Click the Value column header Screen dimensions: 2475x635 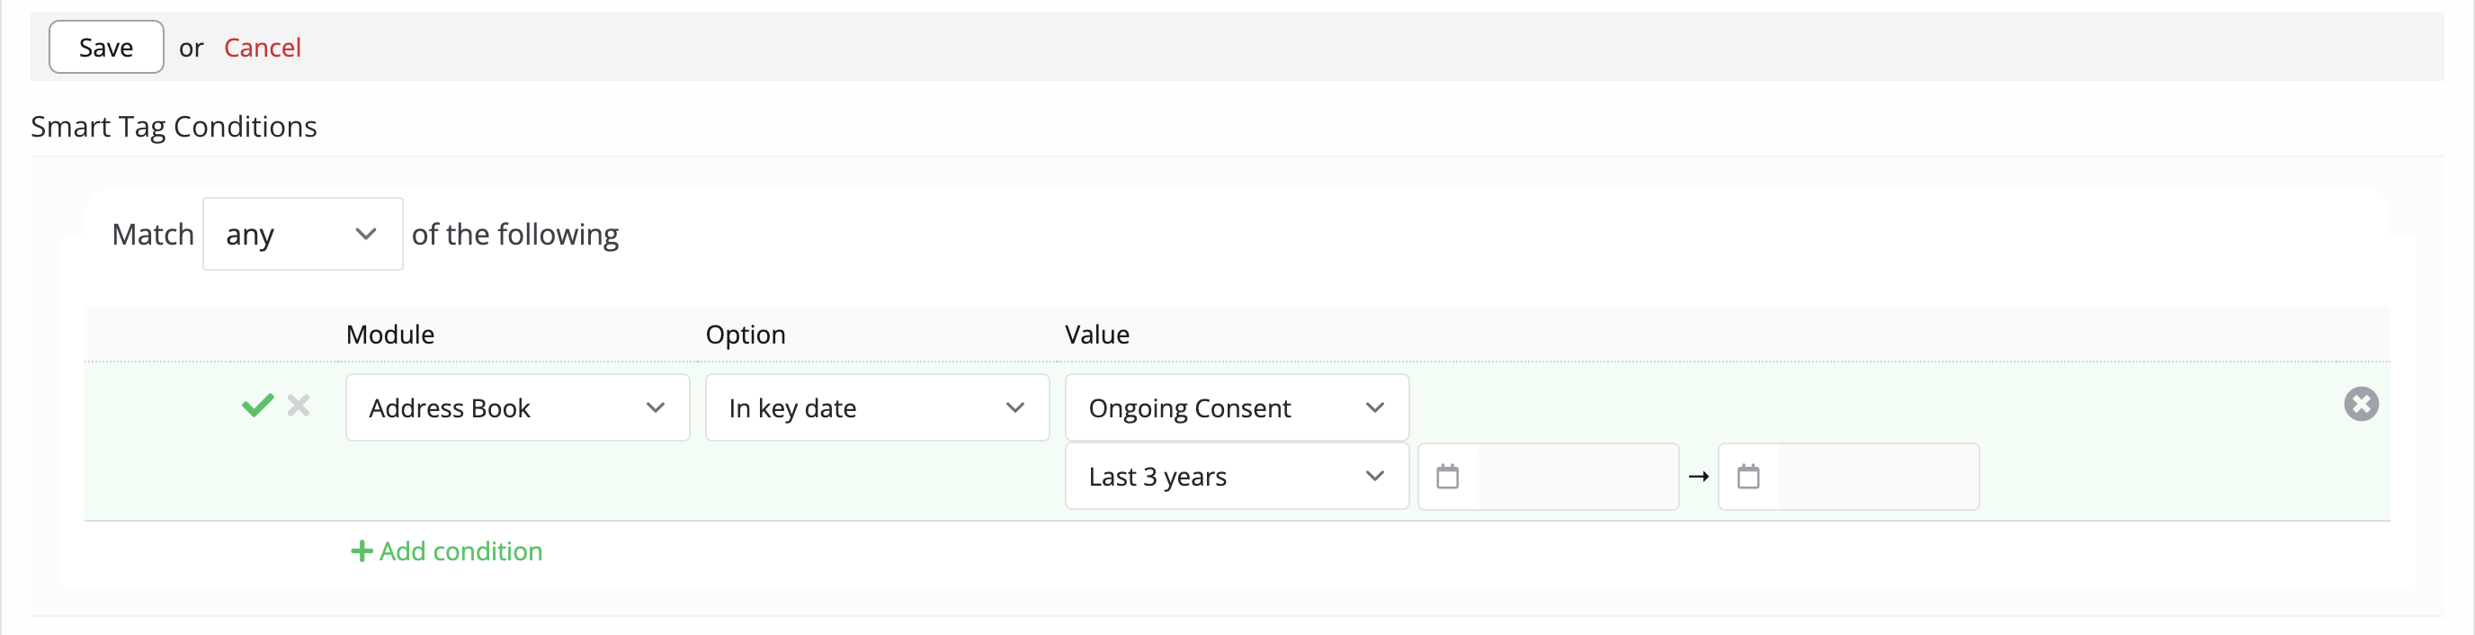point(1097,335)
